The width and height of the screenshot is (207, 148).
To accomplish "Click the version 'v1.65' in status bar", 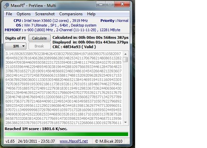I will click(x=10, y=141).
